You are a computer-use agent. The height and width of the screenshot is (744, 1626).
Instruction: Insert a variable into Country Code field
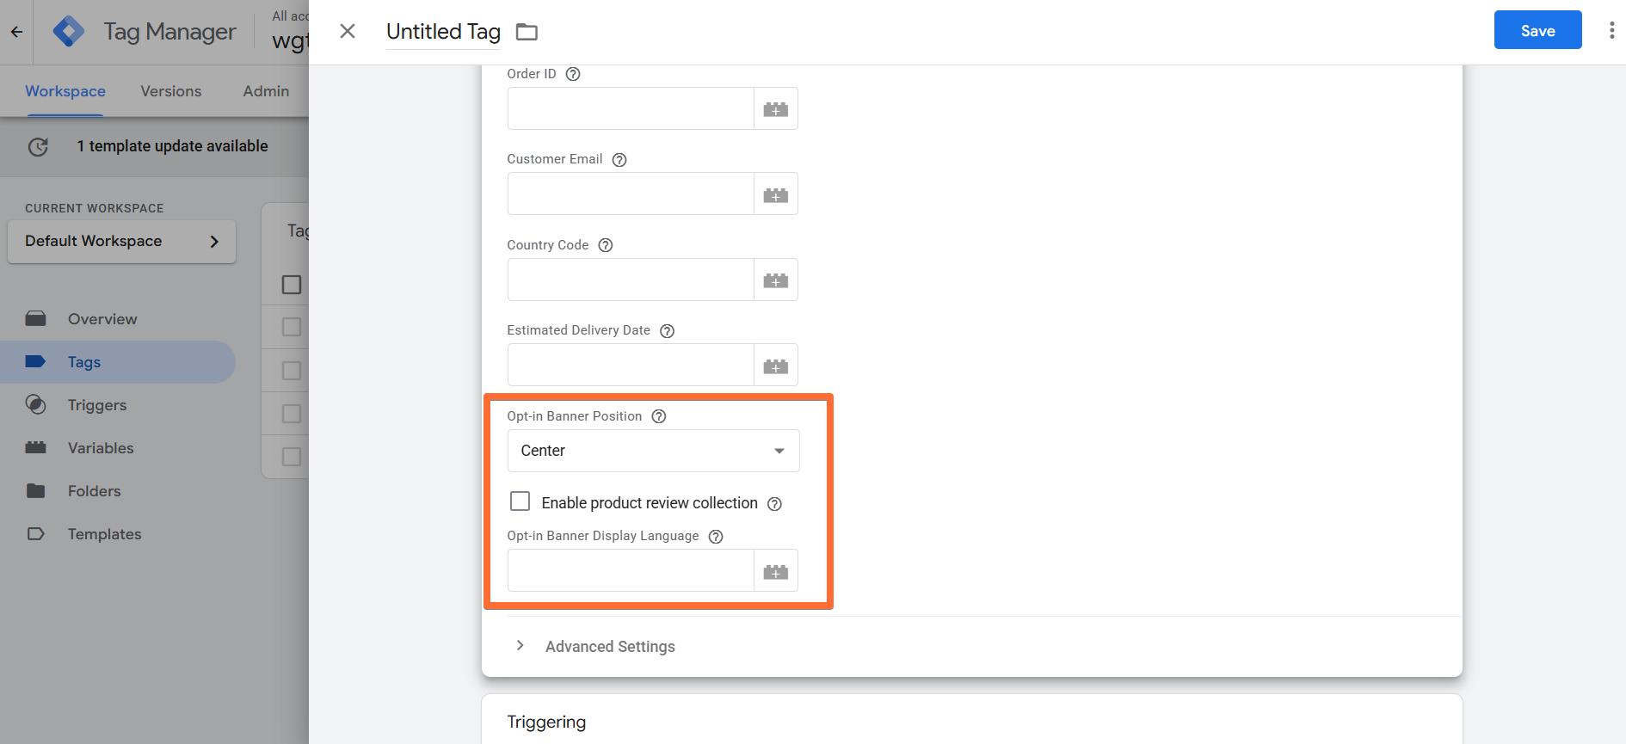(776, 280)
